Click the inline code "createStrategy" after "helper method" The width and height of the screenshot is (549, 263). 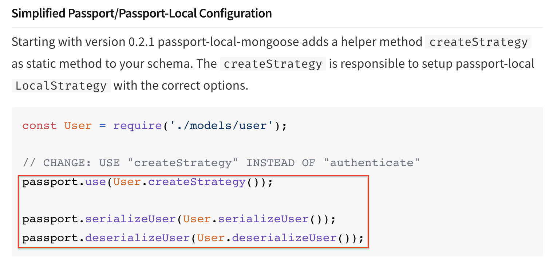(x=478, y=42)
